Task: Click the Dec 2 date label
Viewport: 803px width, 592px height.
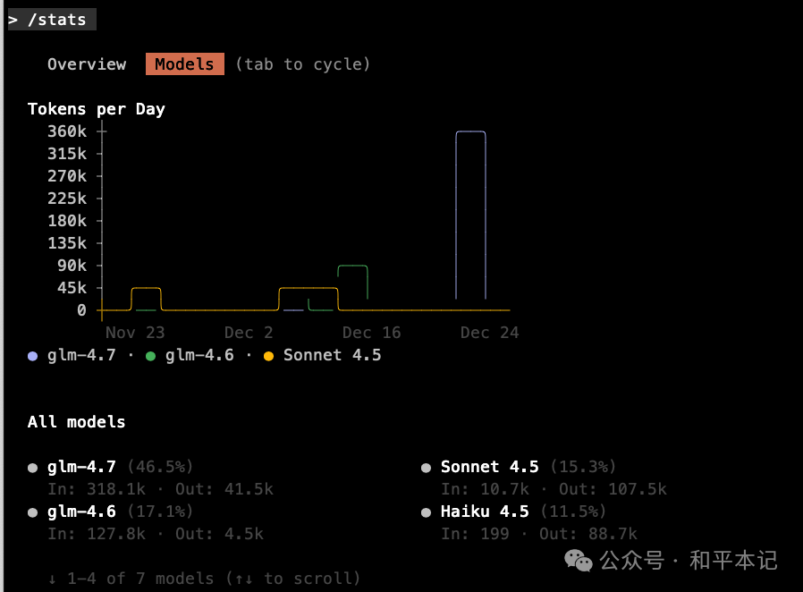Action: click(x=249, y=333)
